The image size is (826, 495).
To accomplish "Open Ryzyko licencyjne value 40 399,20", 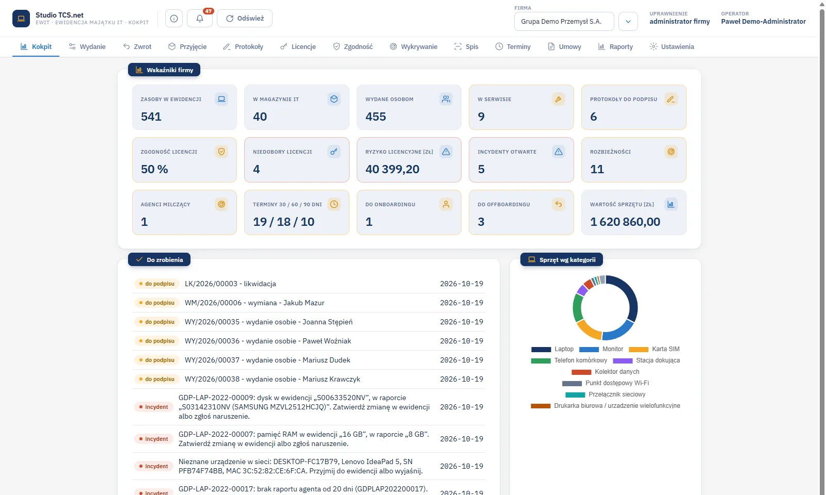I will 392,170.
